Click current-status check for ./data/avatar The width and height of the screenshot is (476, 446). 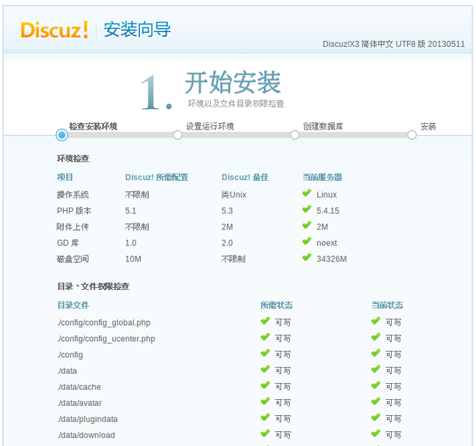point(376,401)
